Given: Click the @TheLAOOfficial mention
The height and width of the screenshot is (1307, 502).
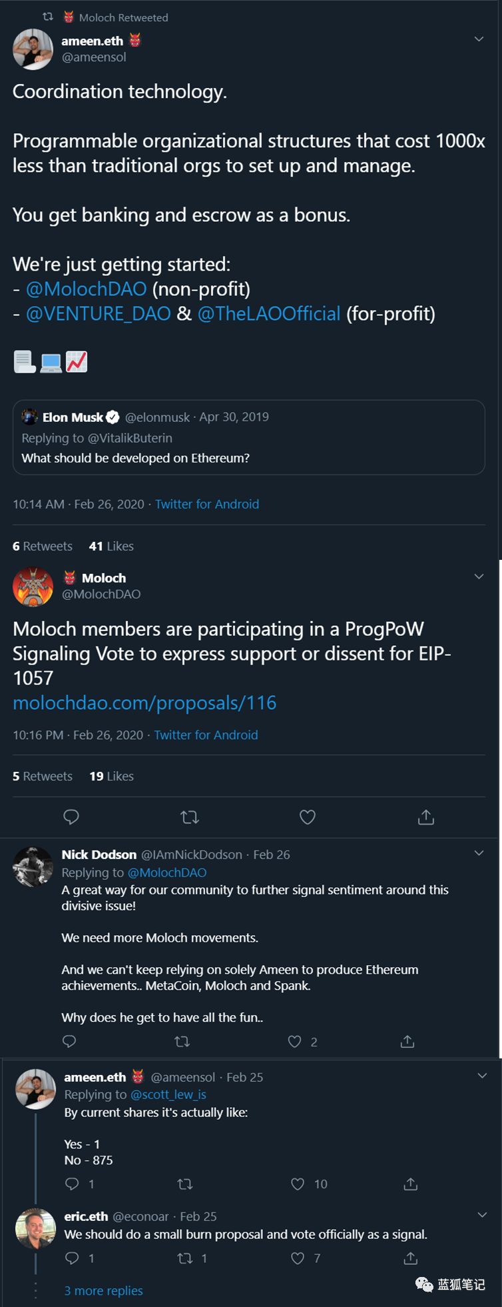Looking at the screenshot, I should tap(269, 313).
